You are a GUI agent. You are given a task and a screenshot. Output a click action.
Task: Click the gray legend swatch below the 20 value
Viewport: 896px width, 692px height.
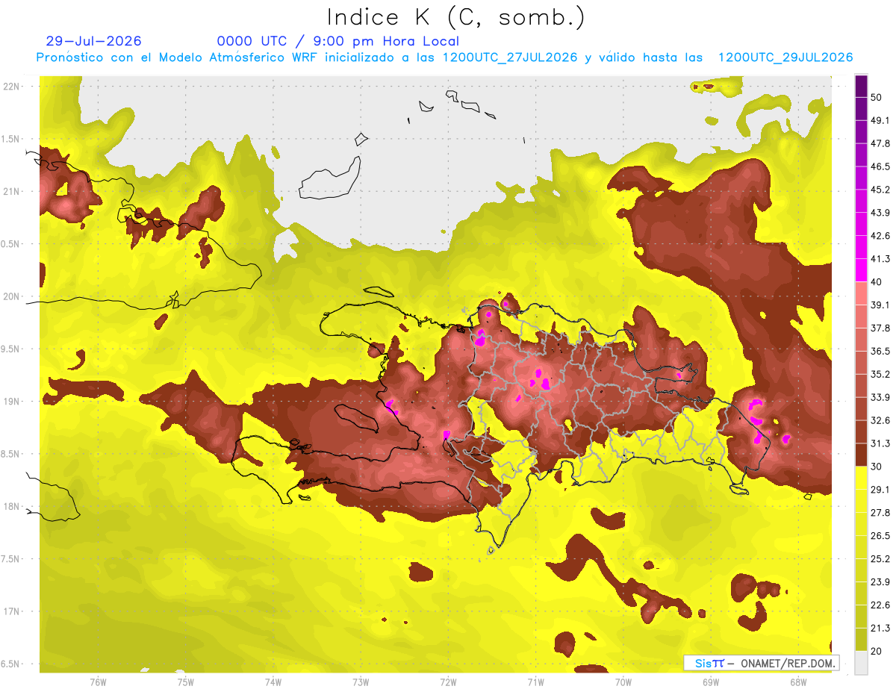(861, 663)
